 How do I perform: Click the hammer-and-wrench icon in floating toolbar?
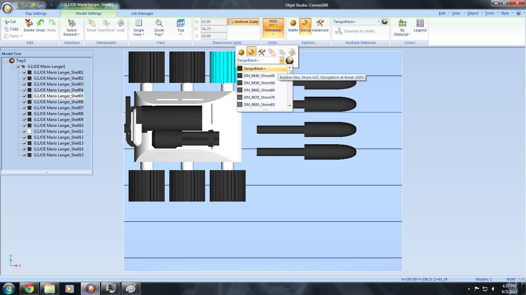pyautogui.click(x=262, y=52)
